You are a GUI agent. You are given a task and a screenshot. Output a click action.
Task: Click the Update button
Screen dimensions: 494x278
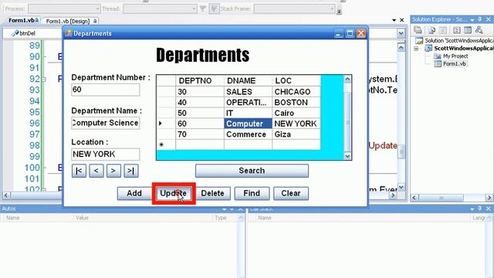click(x=173, y=193)
